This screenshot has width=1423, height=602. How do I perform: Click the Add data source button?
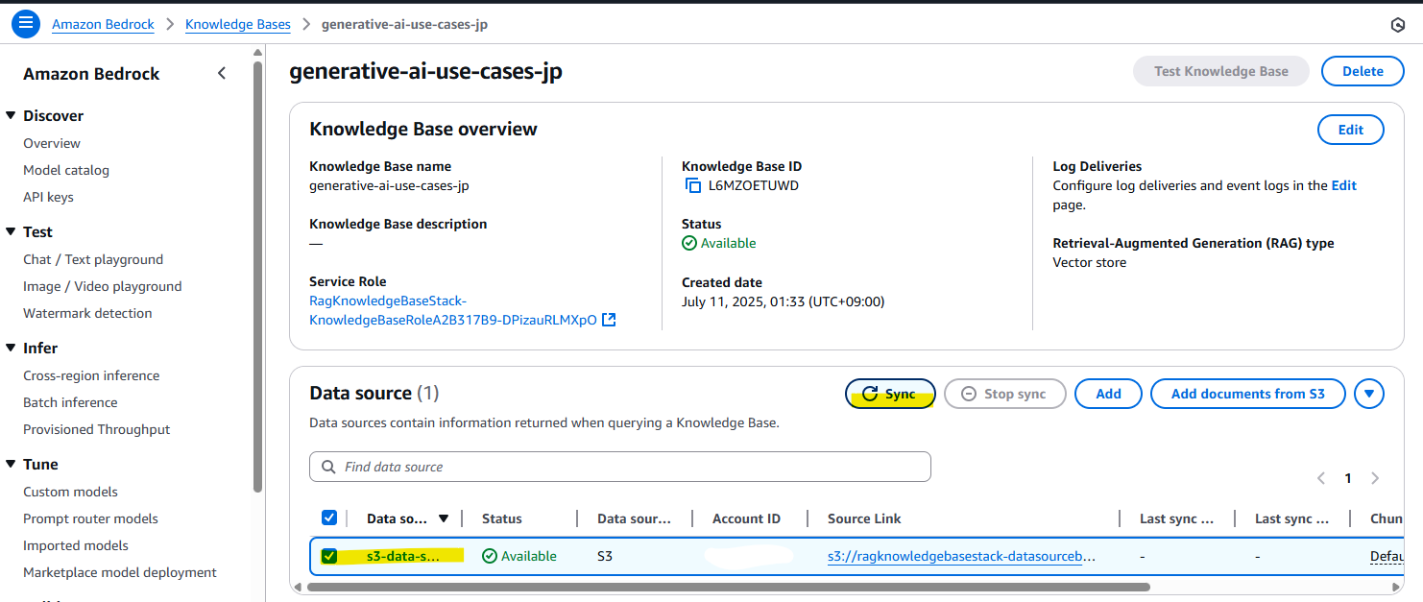(x=1108, y=394)
